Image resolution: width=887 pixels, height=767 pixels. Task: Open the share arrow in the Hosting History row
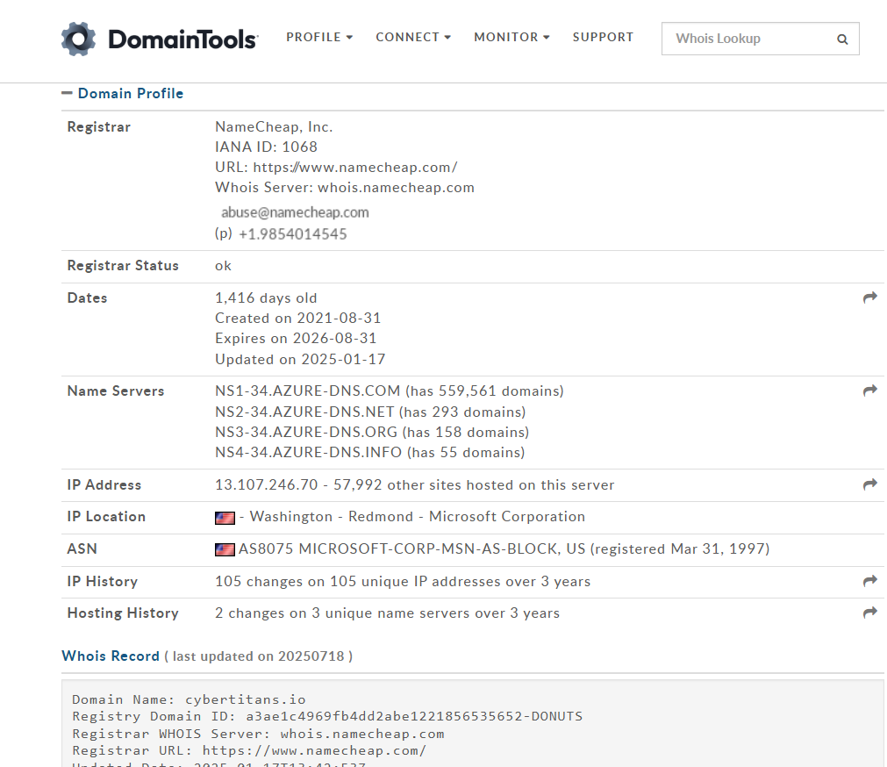pyautogui.click(x=870, y=613)
